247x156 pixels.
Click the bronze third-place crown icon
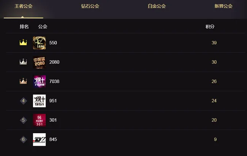point(23,81)
